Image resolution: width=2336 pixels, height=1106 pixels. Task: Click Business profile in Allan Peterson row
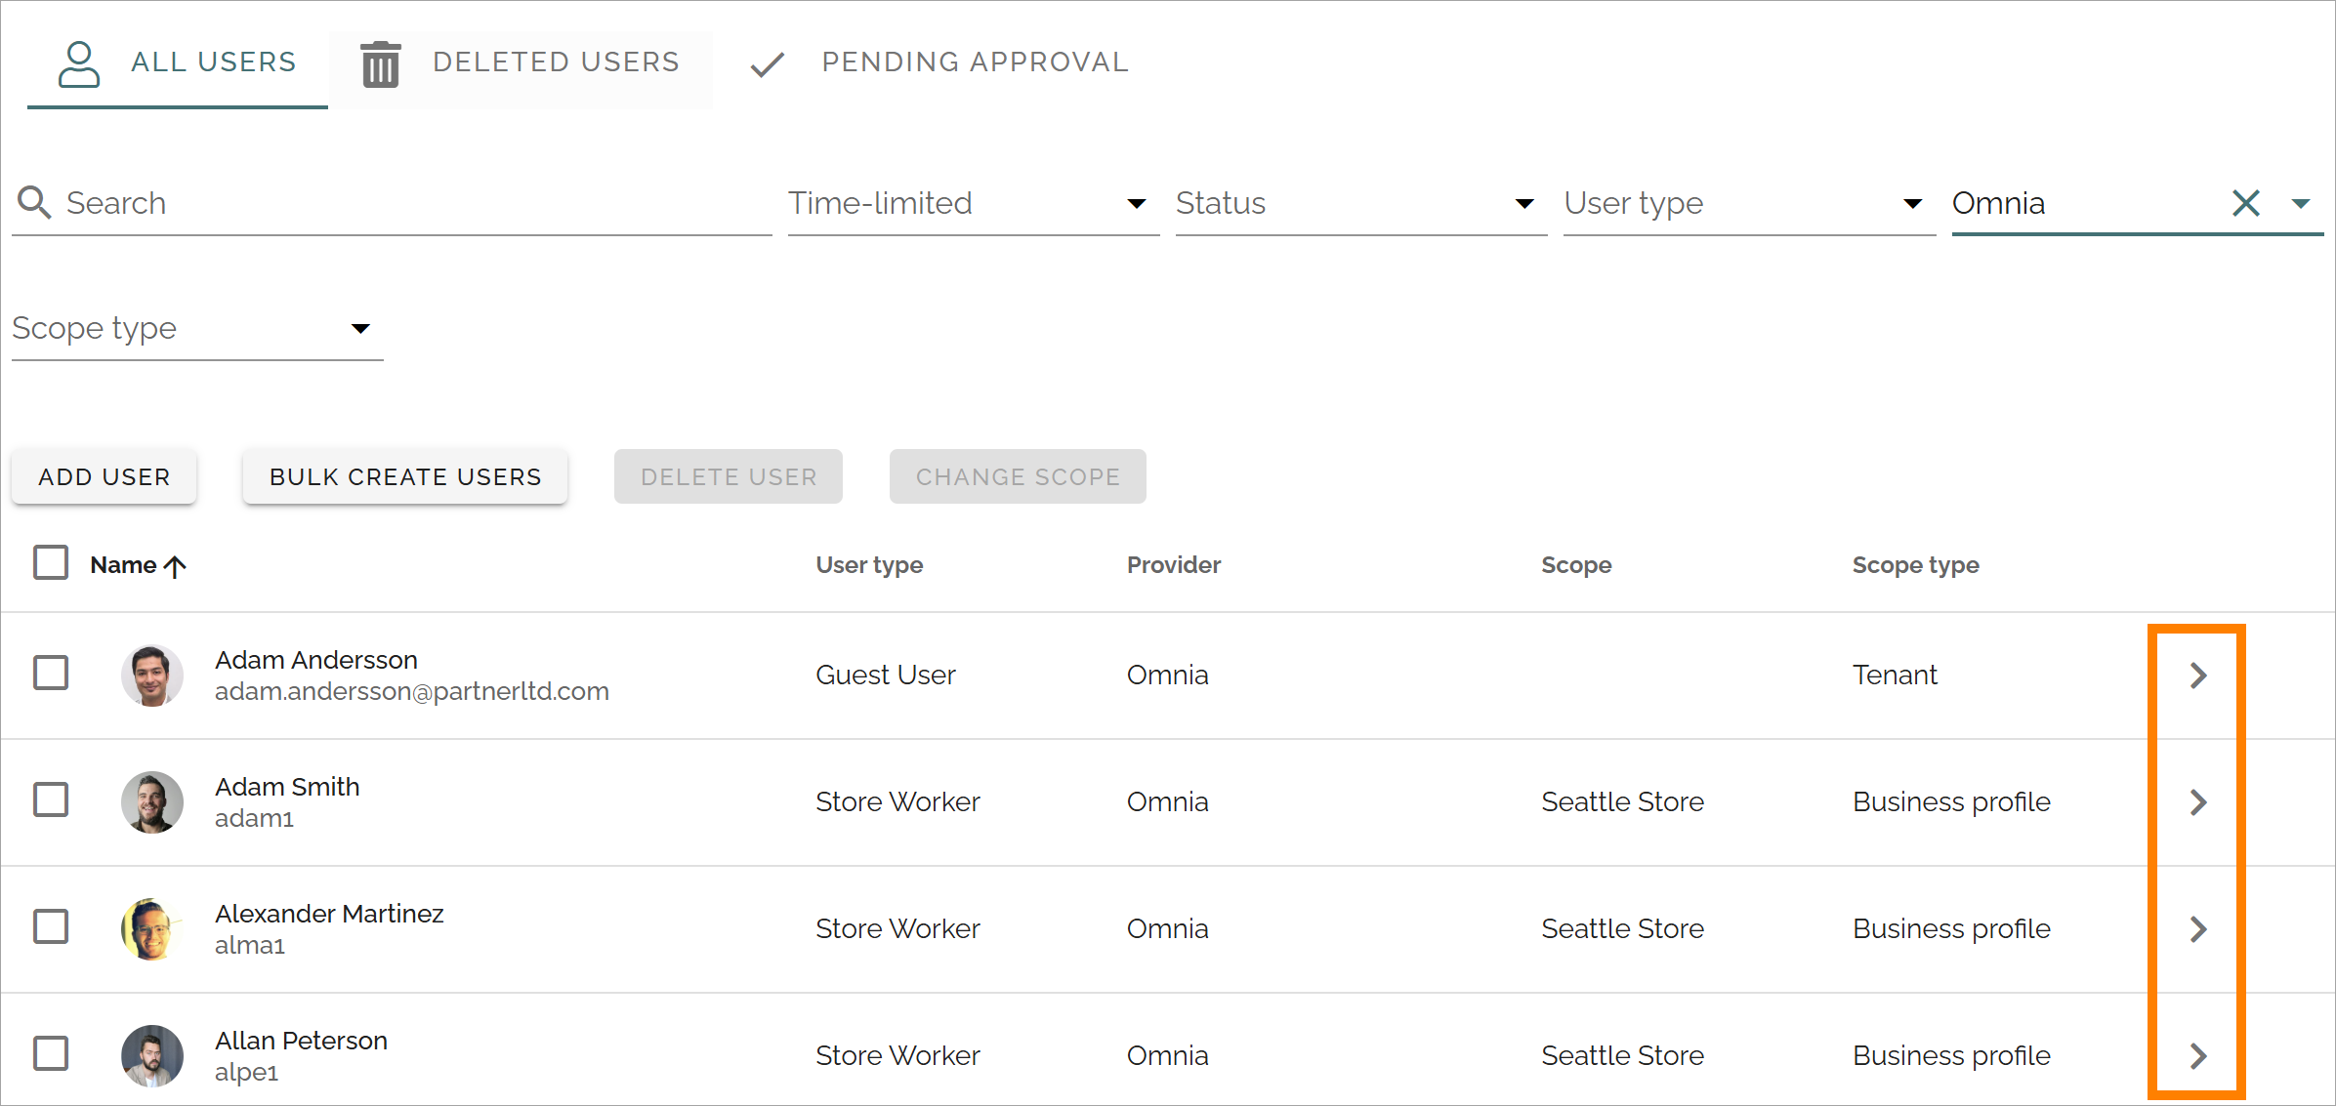coord(1951,1055)
